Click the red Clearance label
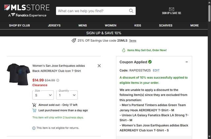 click(40, 85)
